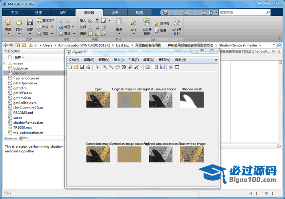Click Figure 1 insert colorbar icon
Image resolution: width=285 pixels, height=199 pixels.
(156, 67)
